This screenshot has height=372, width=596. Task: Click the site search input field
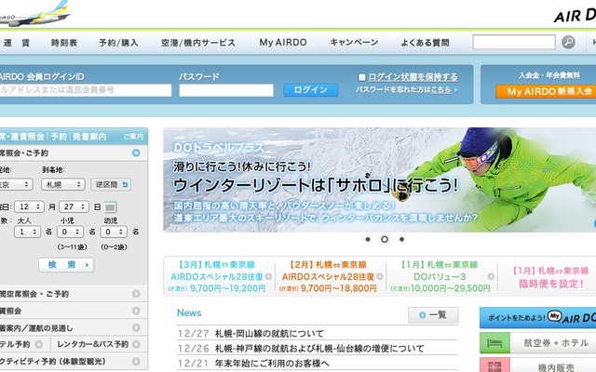tap(514, 42)
